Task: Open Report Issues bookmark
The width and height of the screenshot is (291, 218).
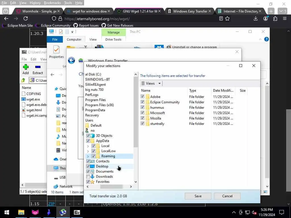Action: (86, 25)
